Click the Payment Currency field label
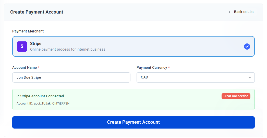The height and width of the screenshot is (138, 267). pos(152,67)
